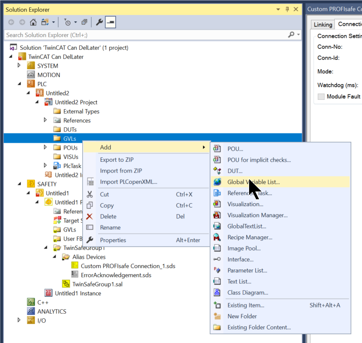Click the Back navigation arrow icon
This screenshot has width=362, height=343.
click(x=11, y=22)
